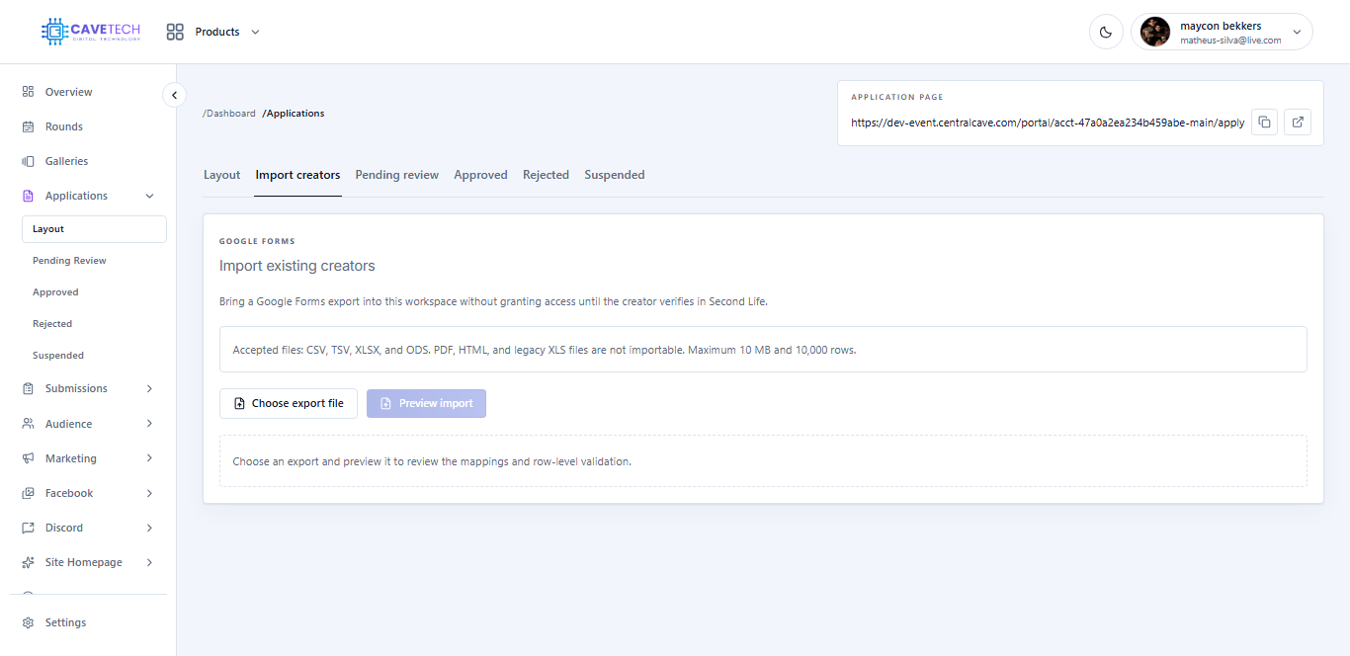Viewport: 1350px width, 656px height.
Task: Click the matheus-silva@live.com email text
Action: 1230,41
